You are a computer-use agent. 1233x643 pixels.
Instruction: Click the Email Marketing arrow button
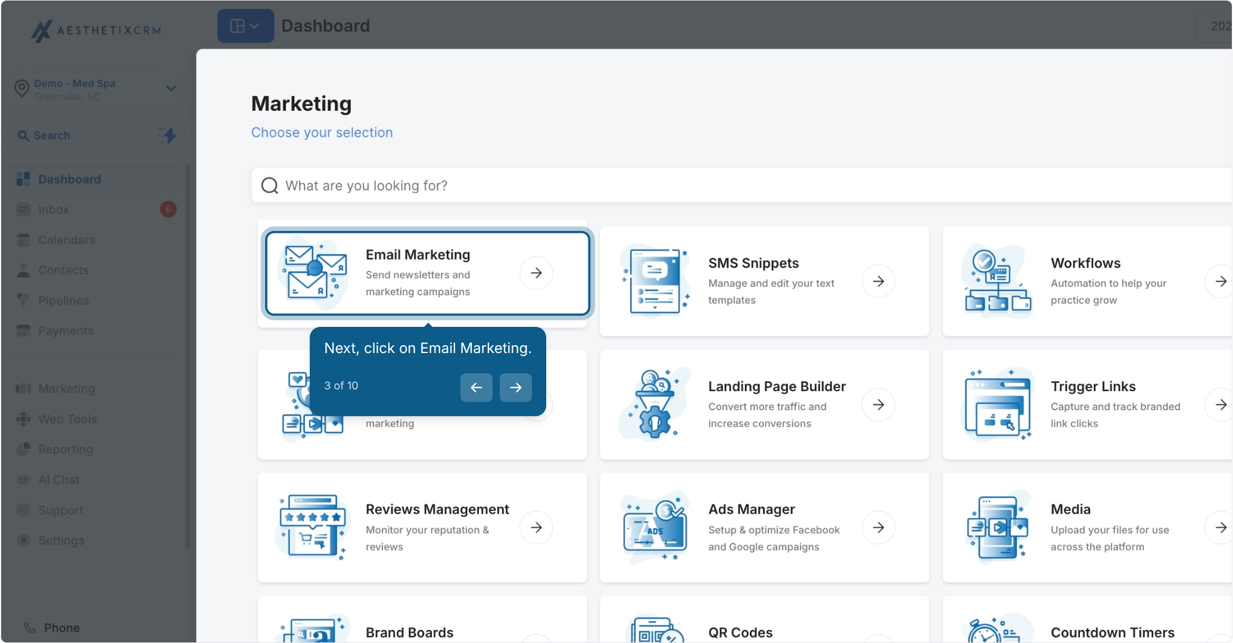click(x=536, y=273)
